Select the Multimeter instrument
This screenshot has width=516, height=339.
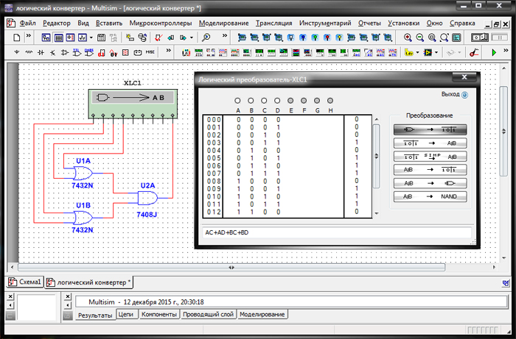click(x=186, y=52)
